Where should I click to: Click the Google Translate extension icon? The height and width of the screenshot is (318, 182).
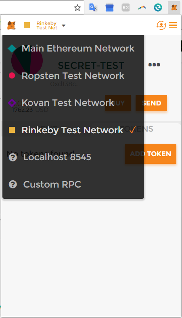(x=93, y=8)
